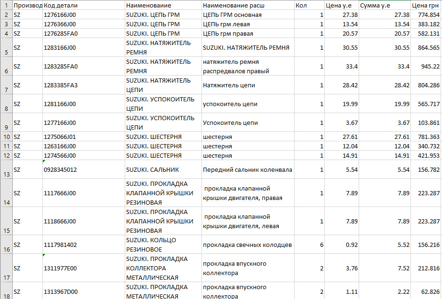Select cell with part code 1276166J00
This screenshot has width=442, height=299.
[x=84, y=15]
